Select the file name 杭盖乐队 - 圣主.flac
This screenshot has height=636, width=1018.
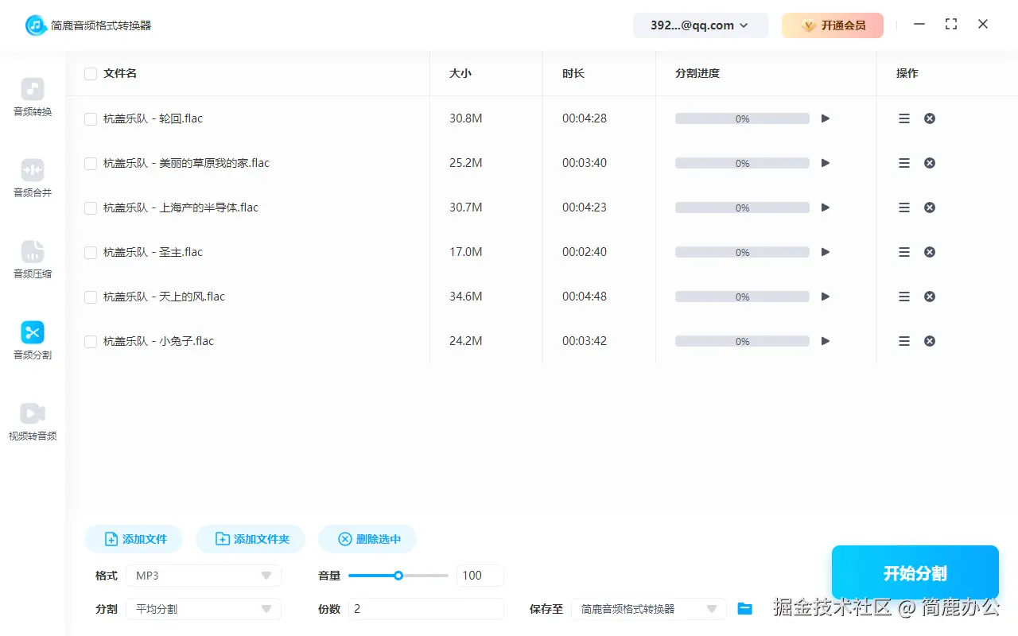click(153, 252)
